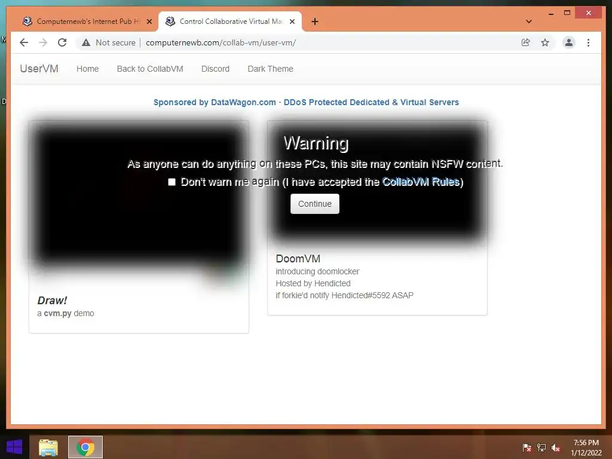Open the DataWagon.com sponsor link

pyautogui.click(x=306, y=102)
